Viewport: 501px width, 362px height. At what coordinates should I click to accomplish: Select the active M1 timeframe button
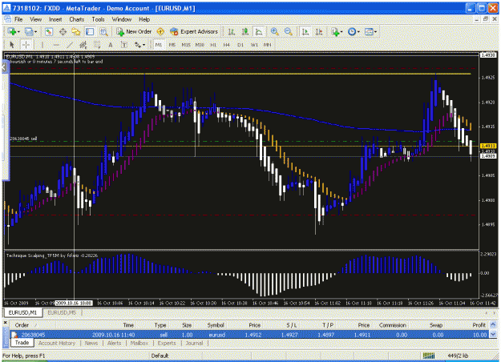159,45
